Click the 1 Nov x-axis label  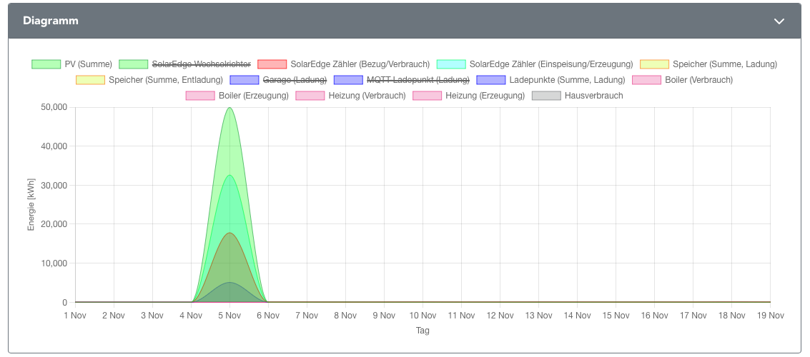tap(74, 316)
